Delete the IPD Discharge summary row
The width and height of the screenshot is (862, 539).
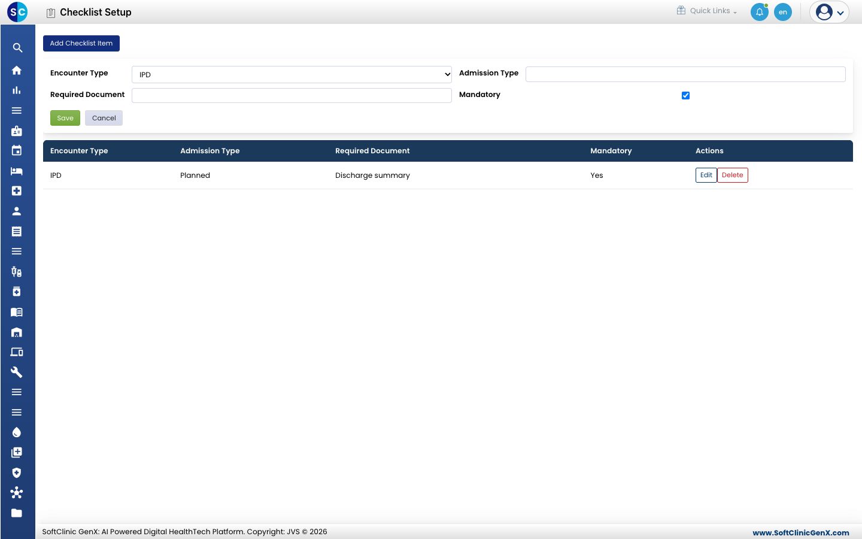point(733,175)
